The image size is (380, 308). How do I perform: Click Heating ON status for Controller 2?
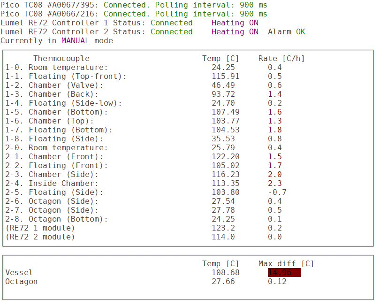235,32
